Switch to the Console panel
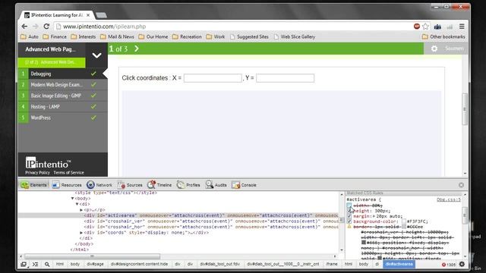Image resolution: width=486 pixels, height=273 pixels. (244, 185)
